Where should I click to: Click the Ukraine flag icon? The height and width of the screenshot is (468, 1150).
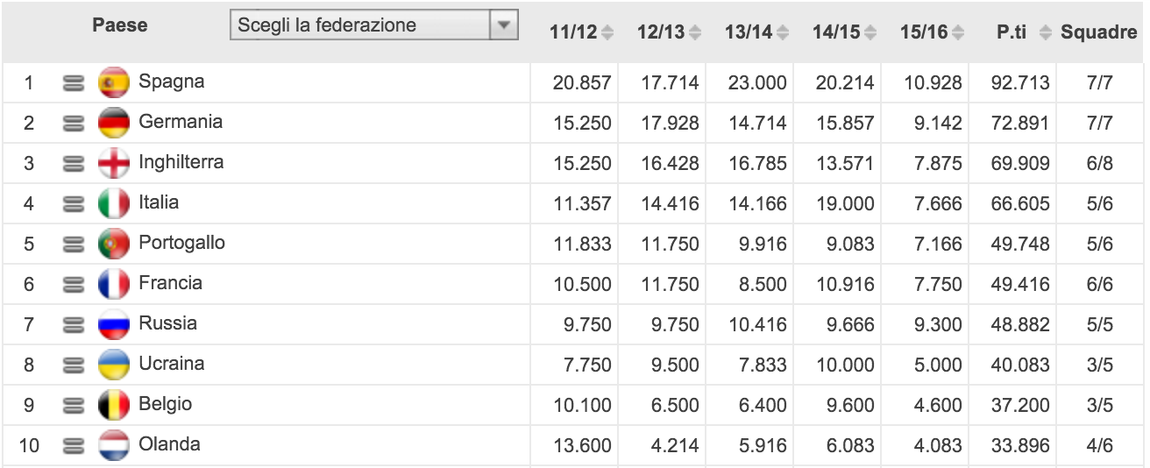[114, 365]
